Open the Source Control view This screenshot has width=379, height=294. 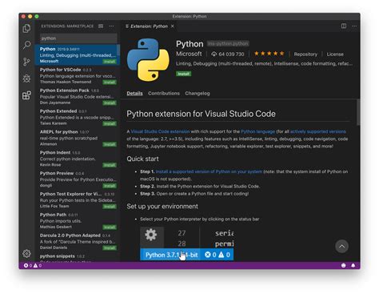(x=26, y=62)
